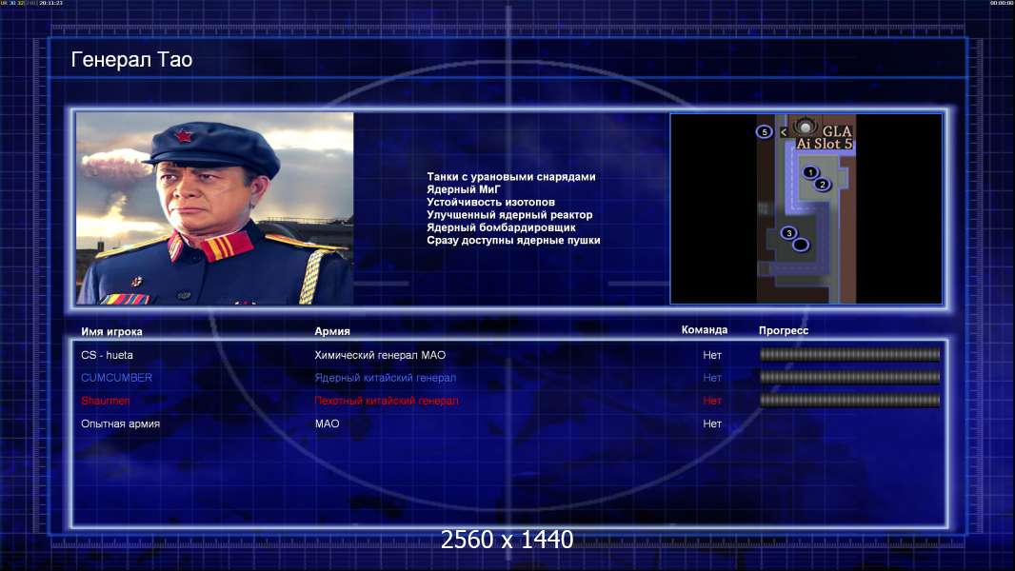Click the progress bar for Shaurmen

click(849, 401)
